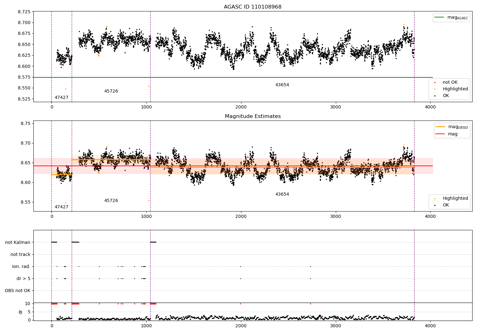Click the "8.65" y-axis tick label
The width and height of the screenshot is (477, 333).
(x=25, y=163)
